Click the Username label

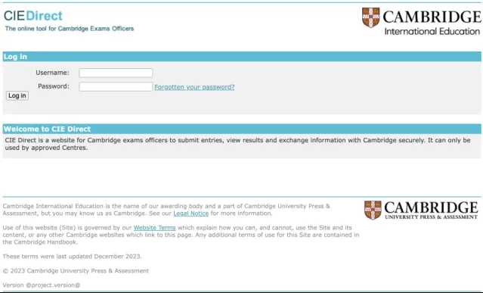tap(52, 73)
